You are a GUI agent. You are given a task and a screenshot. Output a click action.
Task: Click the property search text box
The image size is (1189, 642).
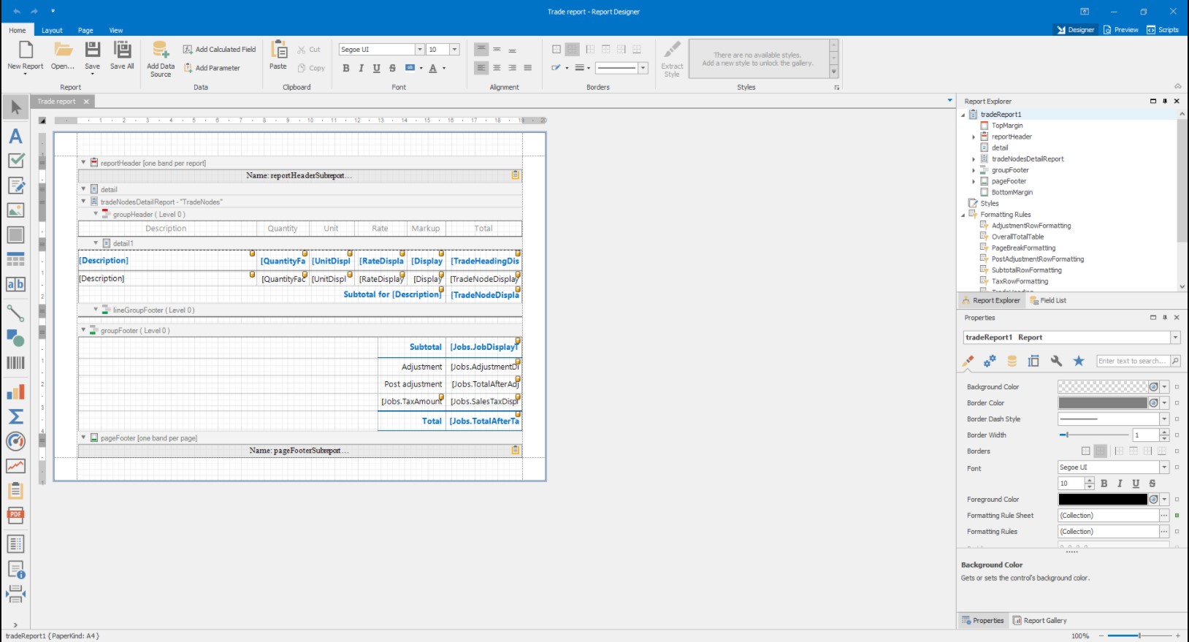[x=1132, y=361]
